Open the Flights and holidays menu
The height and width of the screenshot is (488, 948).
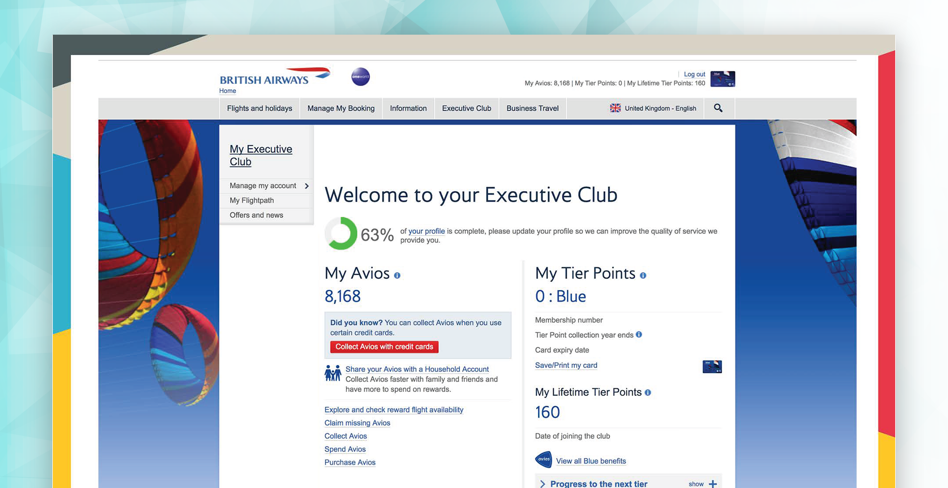pyautogui.click(x=259, y=108)
